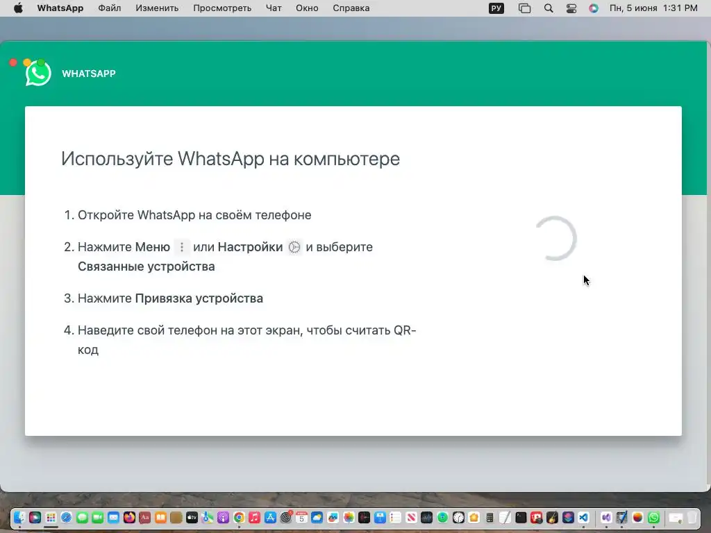Open FaceTime from the Dock
The image size is (711, 533).
coord(97,517)
